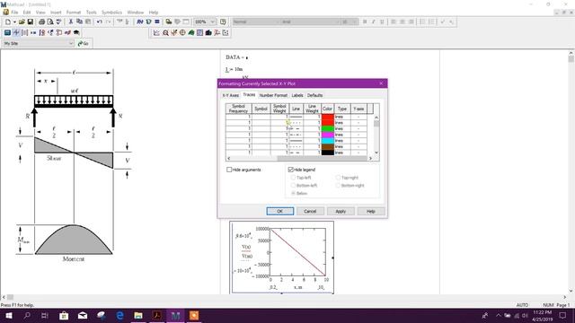Open Print Preview from the toolbar

tap(50, 22)
